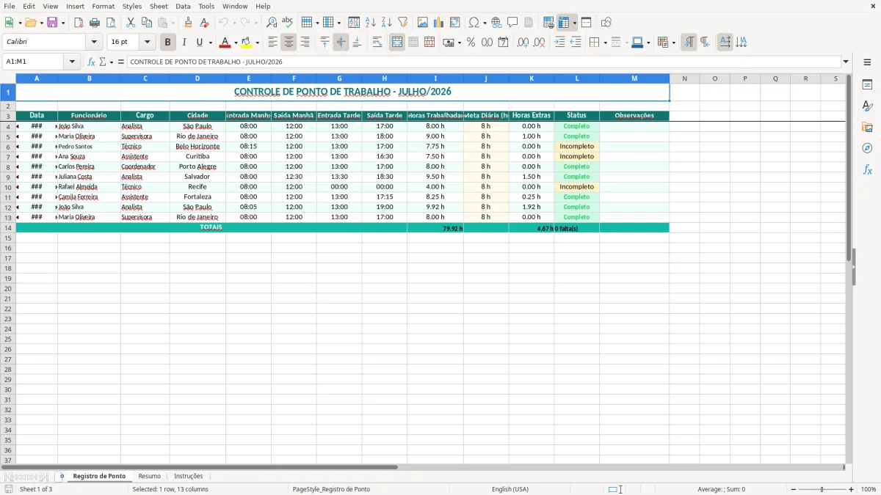The image size is (881, 495).
Task: Open the Data menu
Action: (x=183, y=6)
